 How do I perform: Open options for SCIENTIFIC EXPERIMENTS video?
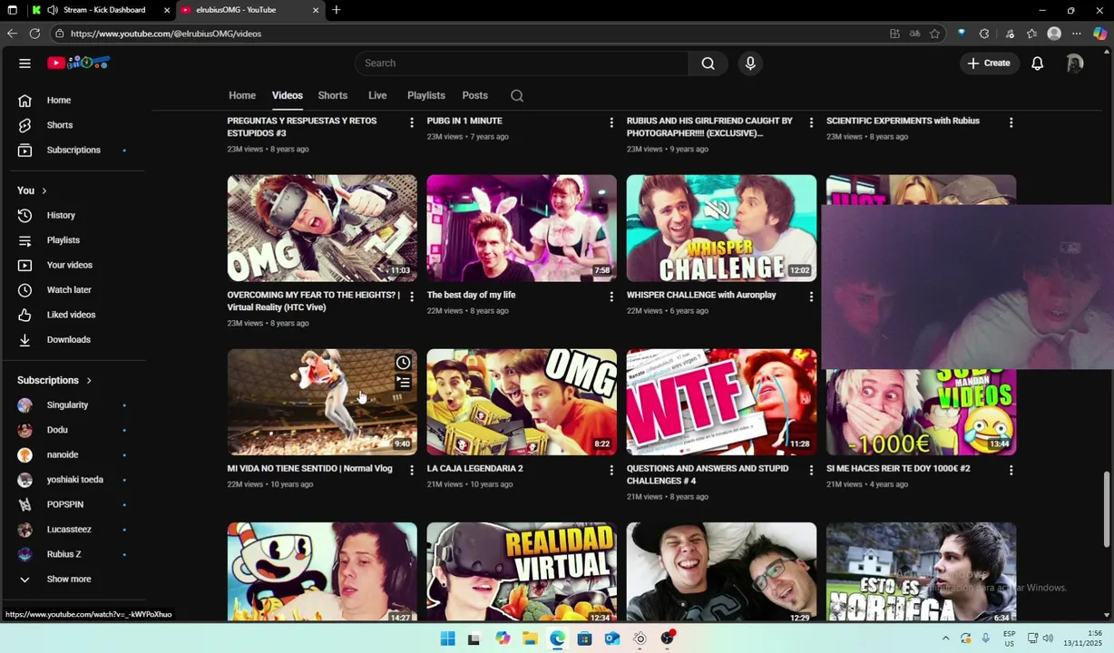(1011, 122)
